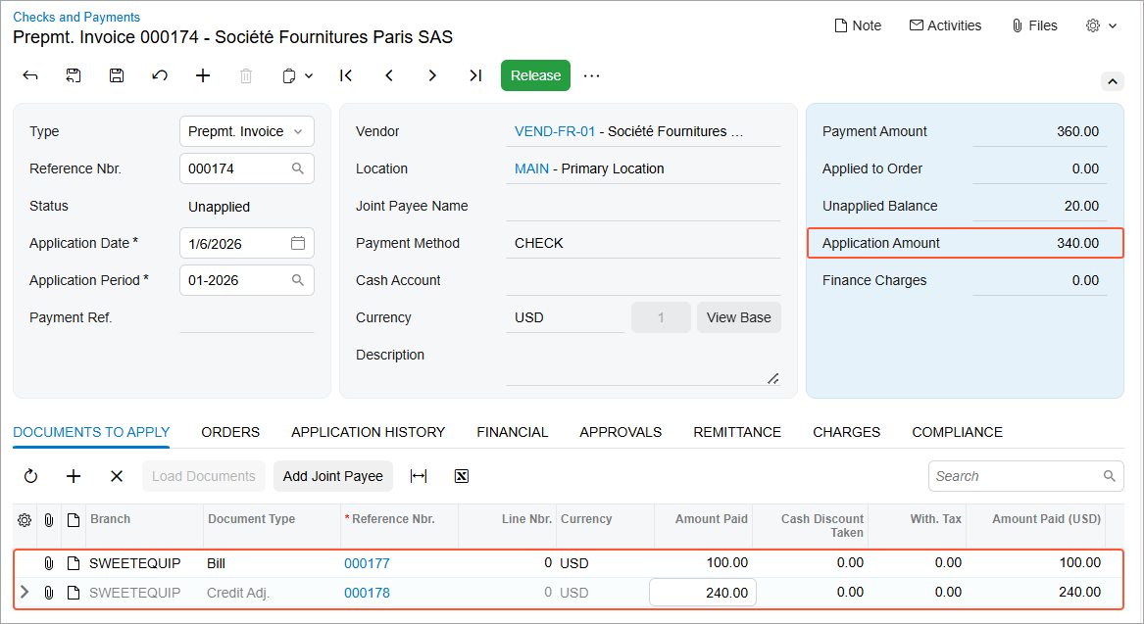Open the Files attachment button
Screen dimensions: 1144x624
click(1034, 25)
